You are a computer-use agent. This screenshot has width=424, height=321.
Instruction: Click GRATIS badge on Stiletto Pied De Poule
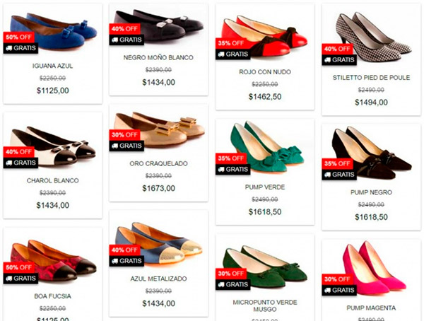click(339, 60)
